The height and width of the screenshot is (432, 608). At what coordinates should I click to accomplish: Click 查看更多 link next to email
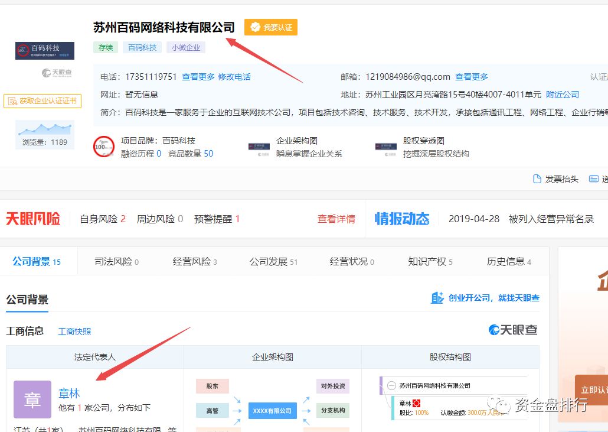click(472, 77)
